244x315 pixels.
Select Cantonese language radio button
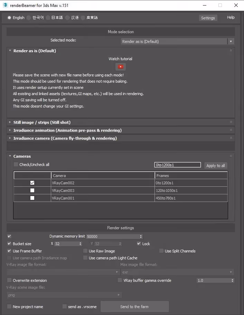pyautogui.click(x=83, y=18)
